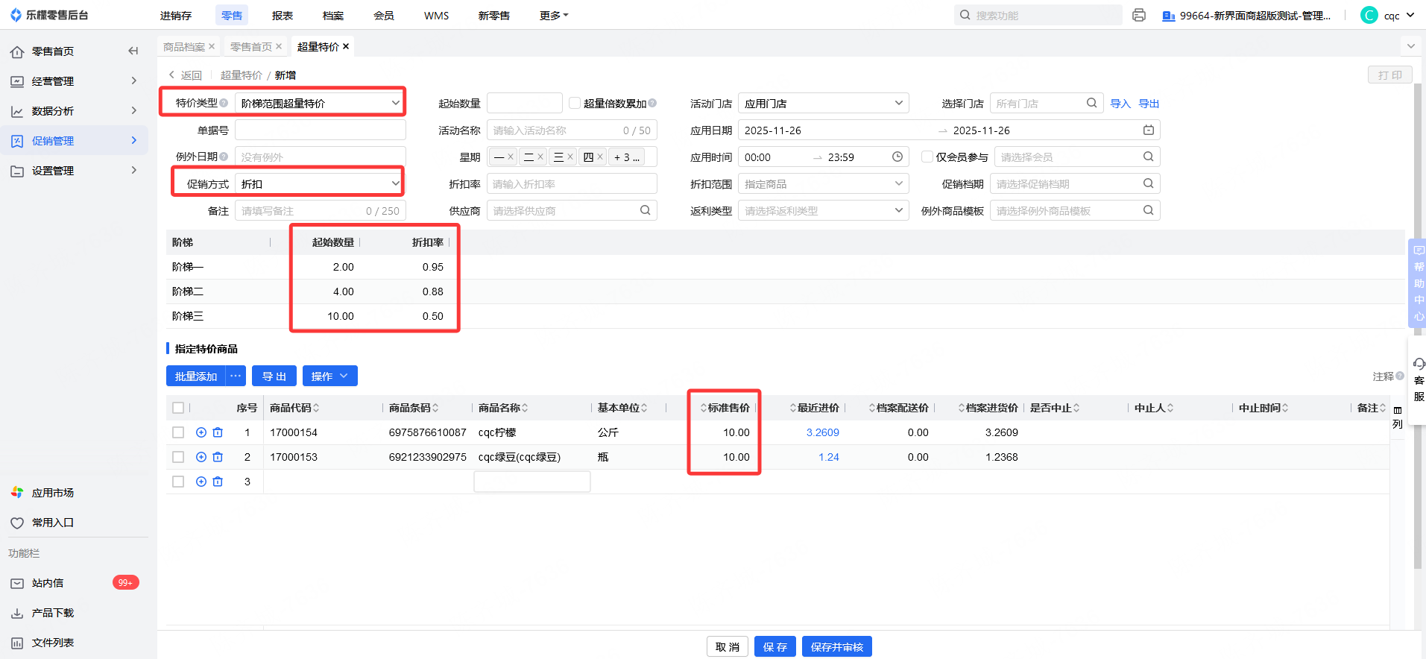This screenshot has width=1426, height=659.
Task: Select all rows with header checkbox
Action: tap(178, 408)
